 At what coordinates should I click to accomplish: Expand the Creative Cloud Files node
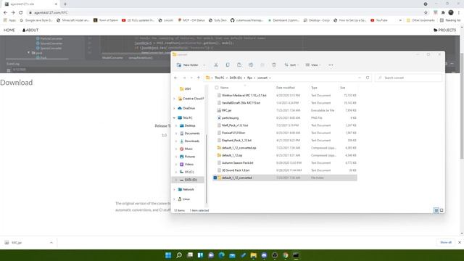pos(174,99)
